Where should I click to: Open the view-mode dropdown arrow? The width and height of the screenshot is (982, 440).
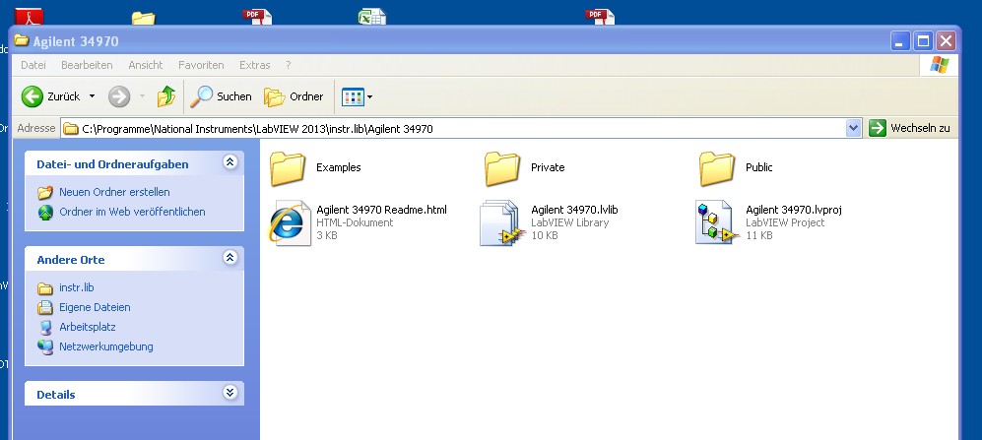pos(369,97)
